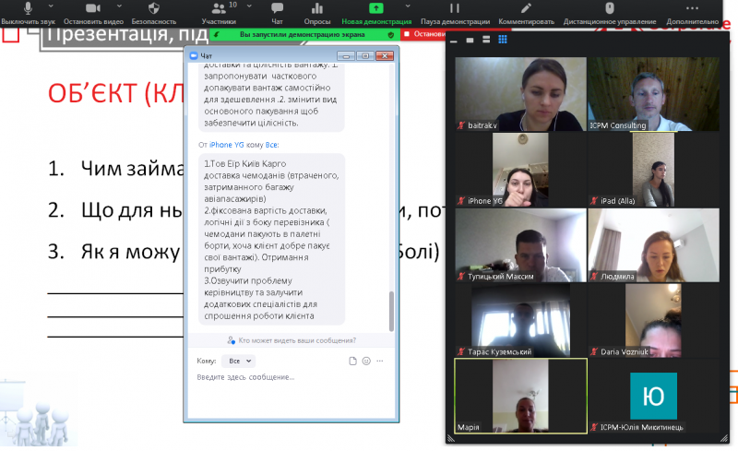Open Опросы polls
738x451 pixels.
tap(317, 13)
